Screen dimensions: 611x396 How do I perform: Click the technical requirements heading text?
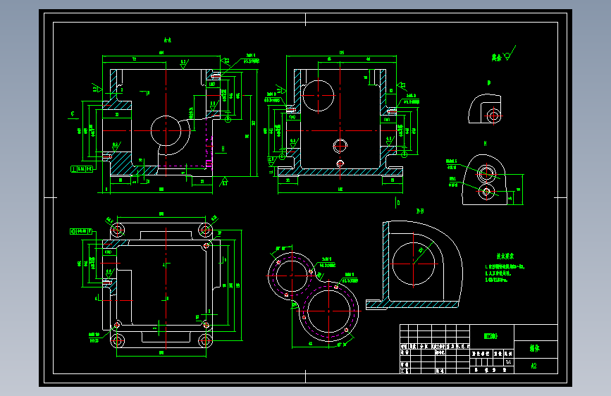coord(505,256)
